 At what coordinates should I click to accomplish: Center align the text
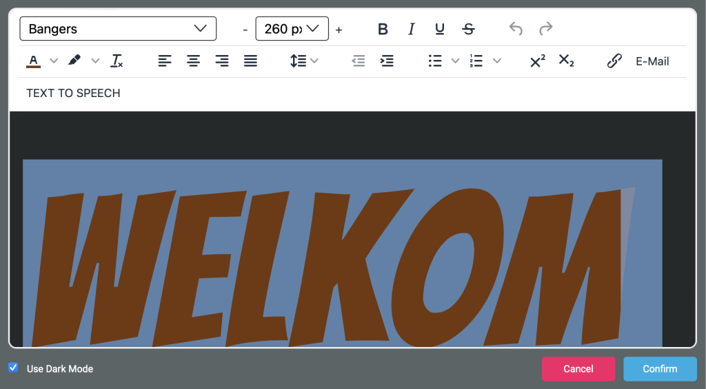coord(193,61)
